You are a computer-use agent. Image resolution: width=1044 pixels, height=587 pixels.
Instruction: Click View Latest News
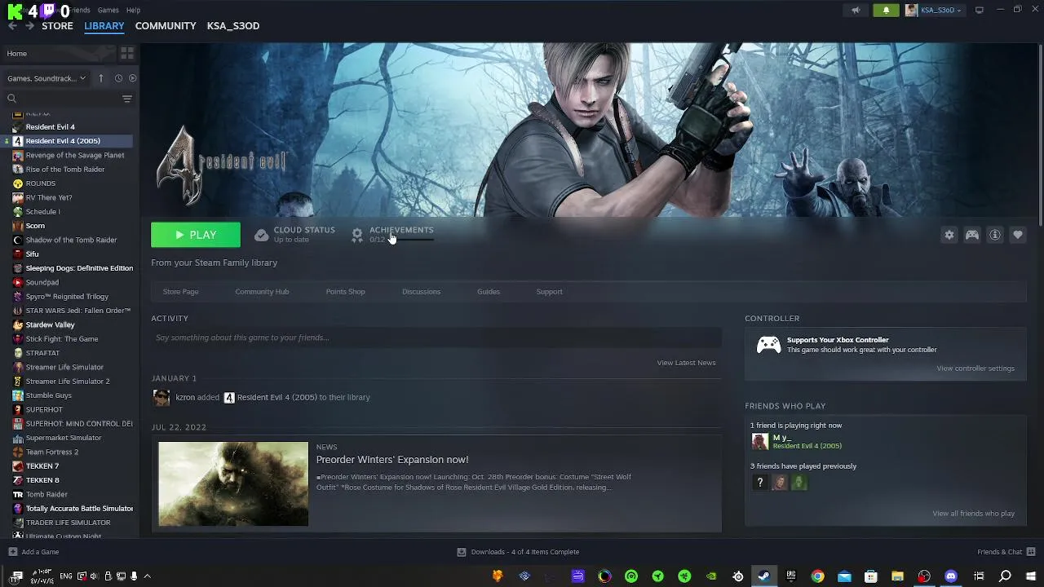coord(686,363)
